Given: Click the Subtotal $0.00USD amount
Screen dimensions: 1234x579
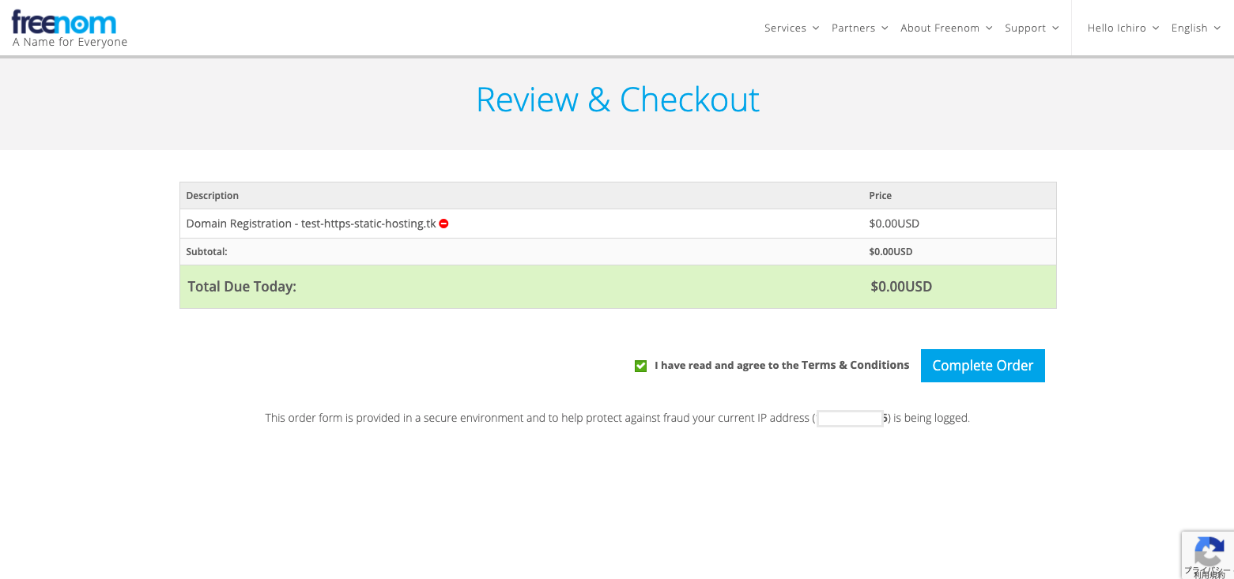Looking at the screenshot, I should (x=891, y=252).
